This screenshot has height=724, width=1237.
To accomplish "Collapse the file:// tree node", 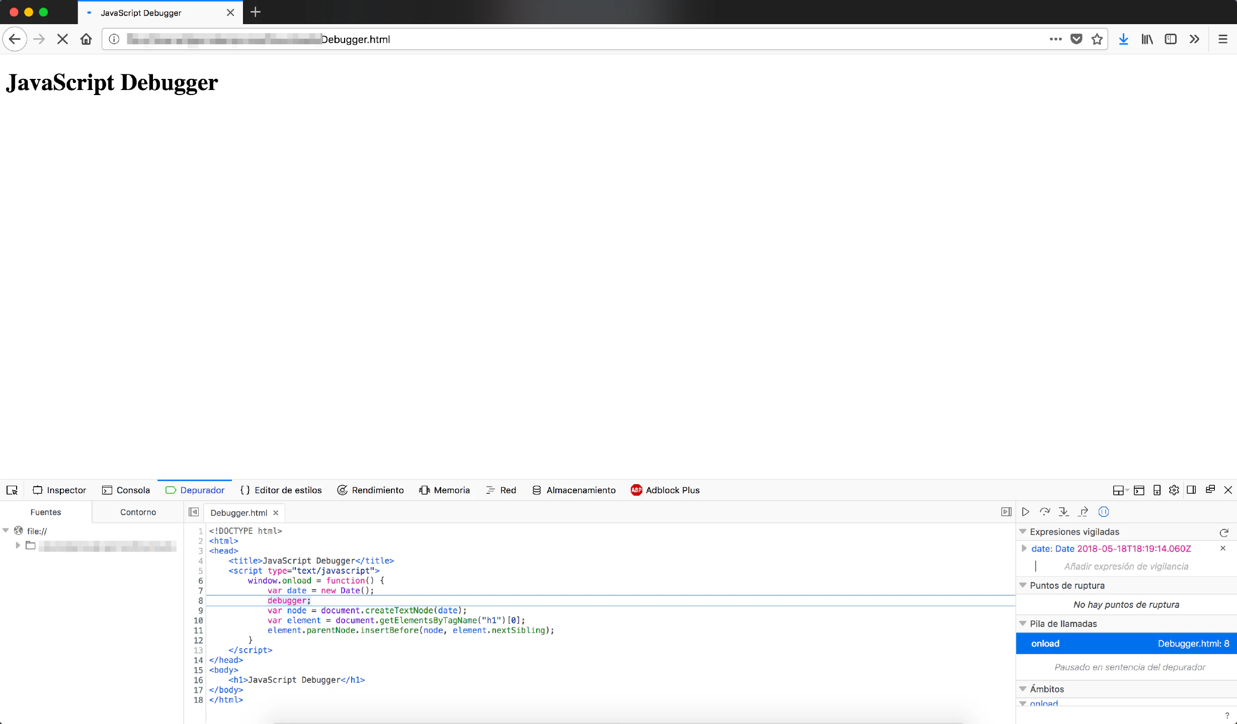I will coord(6,530).
